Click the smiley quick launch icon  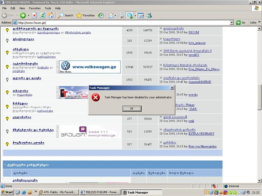(30, 192)
